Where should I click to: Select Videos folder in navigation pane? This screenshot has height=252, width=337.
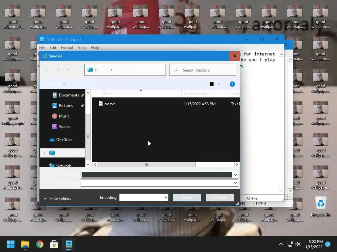coord(65,126)
